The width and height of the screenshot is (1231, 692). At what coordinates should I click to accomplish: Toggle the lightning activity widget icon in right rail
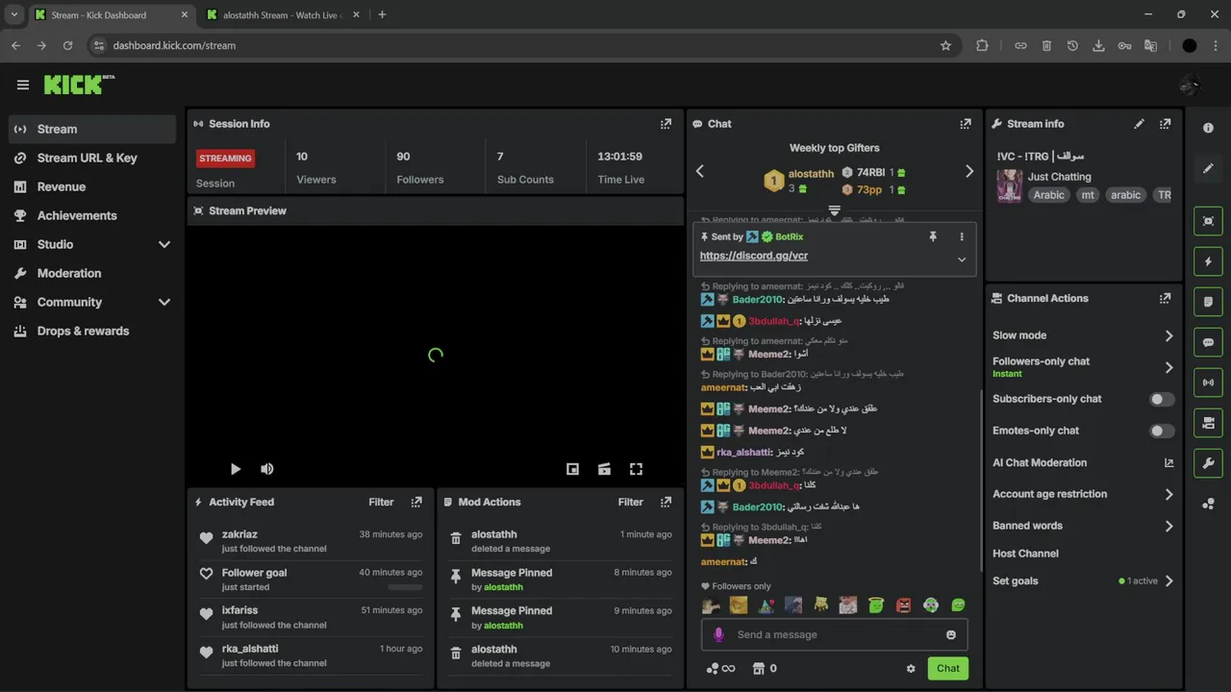coord(1209,261)
